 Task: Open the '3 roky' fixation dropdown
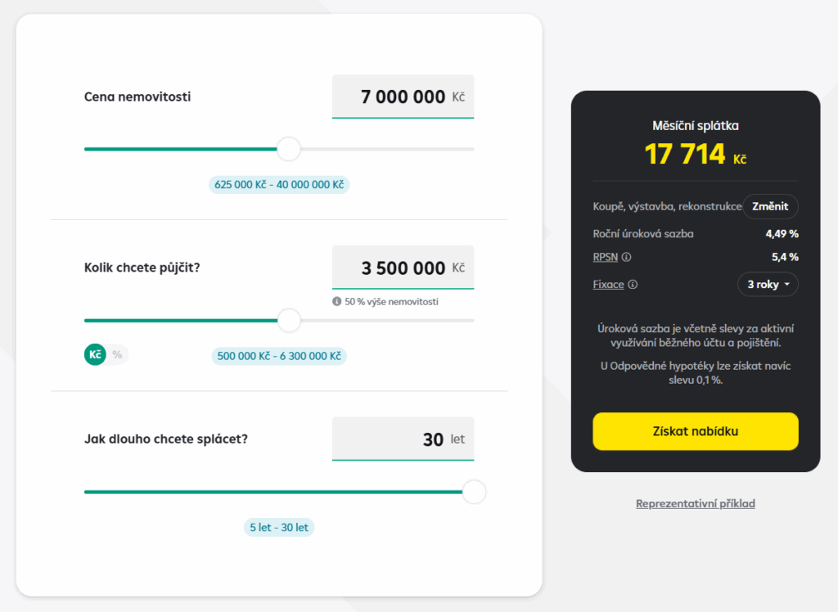click(x=768, y=284)
